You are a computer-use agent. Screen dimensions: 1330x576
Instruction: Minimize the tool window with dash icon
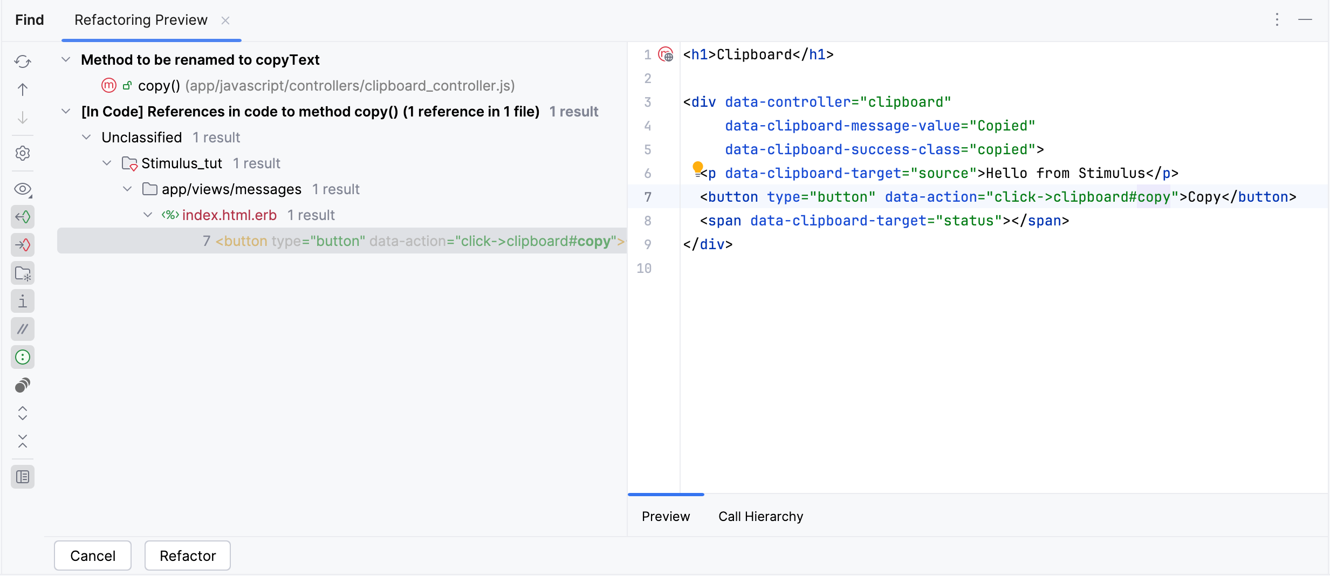(x=1305, y=20)
